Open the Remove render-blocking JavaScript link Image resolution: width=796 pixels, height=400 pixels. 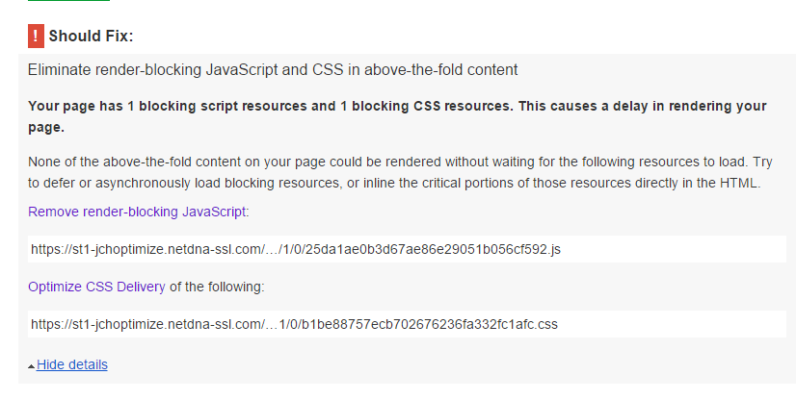point(137,212)
